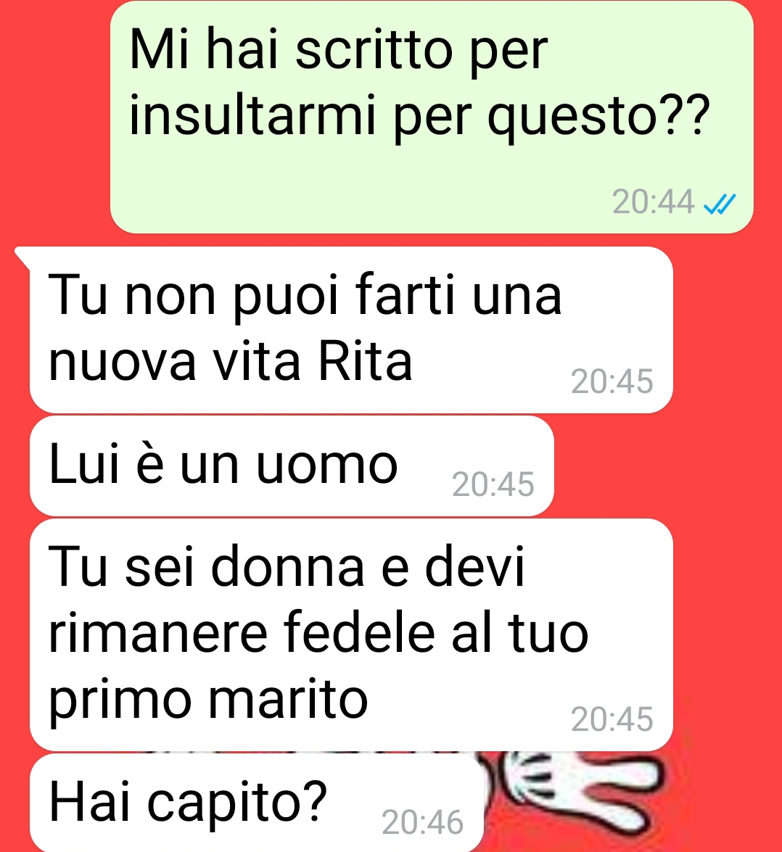Tap the 20:46 timestamp beside 'Hai capito?'
The height and width of the screenshot is (852, 782).
pos(422,822)
